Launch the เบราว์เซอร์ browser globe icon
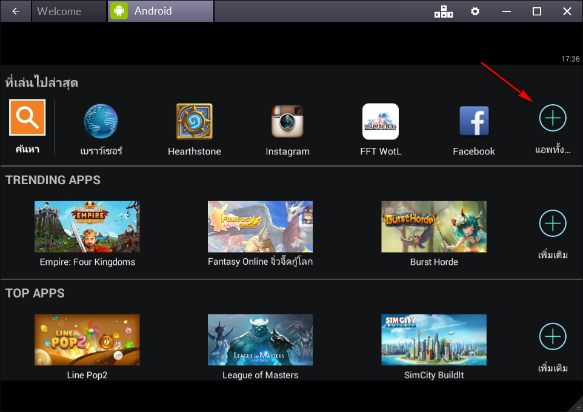The width and height of the screenshot is (583, 412). point(101,121)
